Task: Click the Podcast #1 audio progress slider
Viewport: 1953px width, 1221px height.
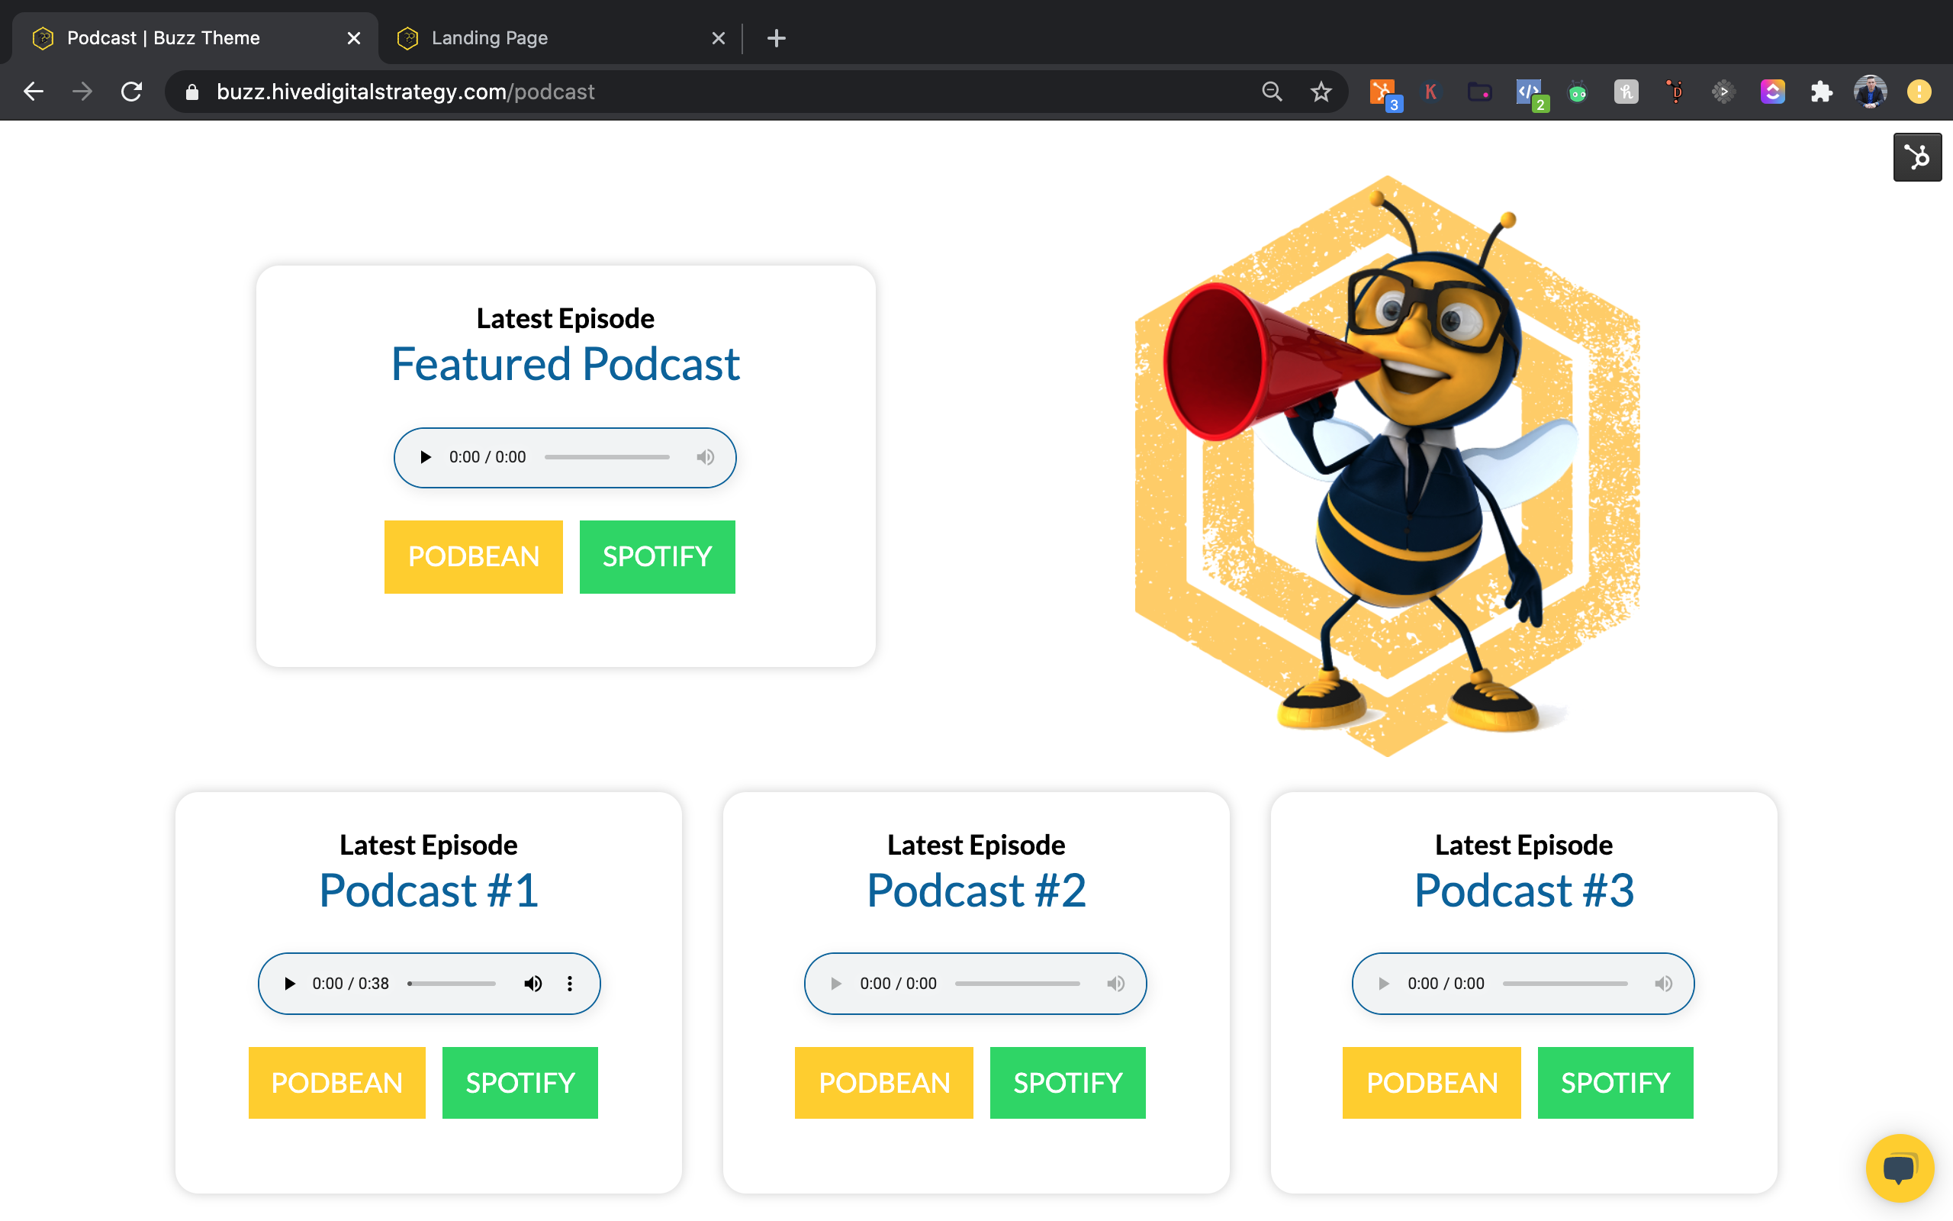Action: click(452, 984)
